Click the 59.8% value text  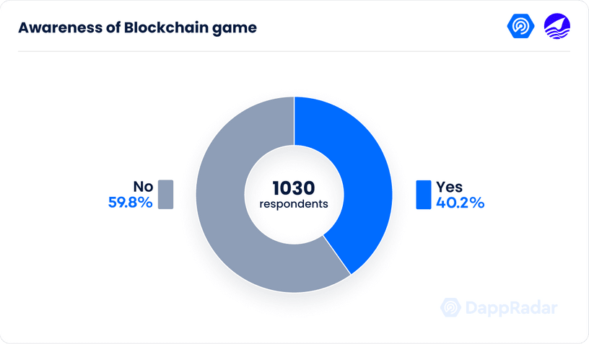tap(130, 203)
